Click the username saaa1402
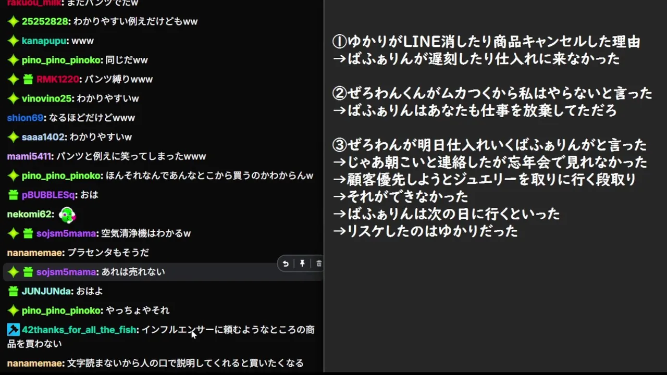The width and height of the screenshot is (667, 375). (x=43, y=137)
